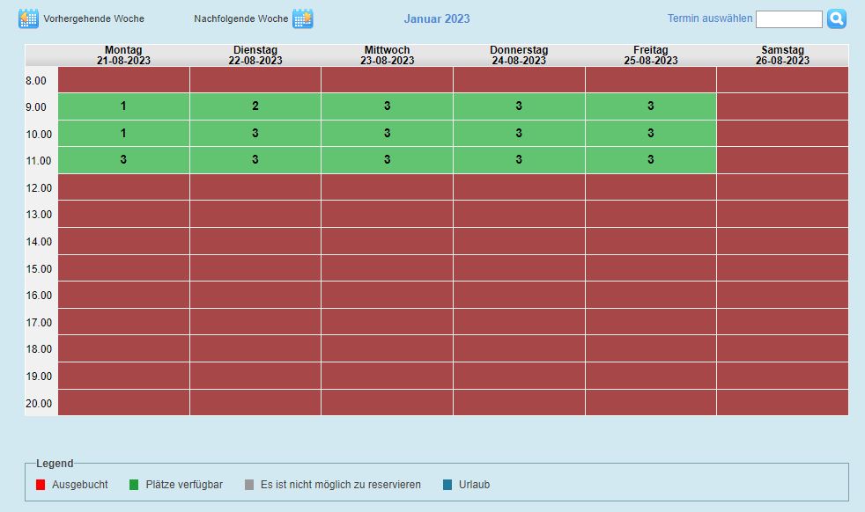Click the booked Samstag 9.00 red cell
The image size is (865, 512).
782,106
